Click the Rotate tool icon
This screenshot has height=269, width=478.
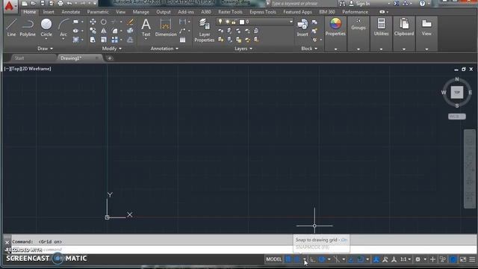[x=104, y=22]
